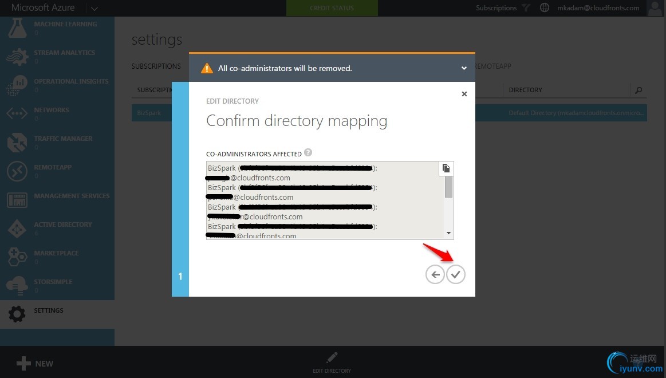Open Stream Analytics in the sidebar

coord(57,57)
